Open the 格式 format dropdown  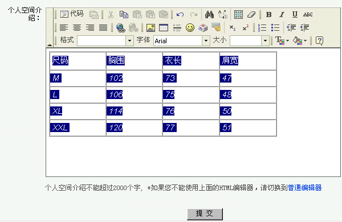pos(129,41)
